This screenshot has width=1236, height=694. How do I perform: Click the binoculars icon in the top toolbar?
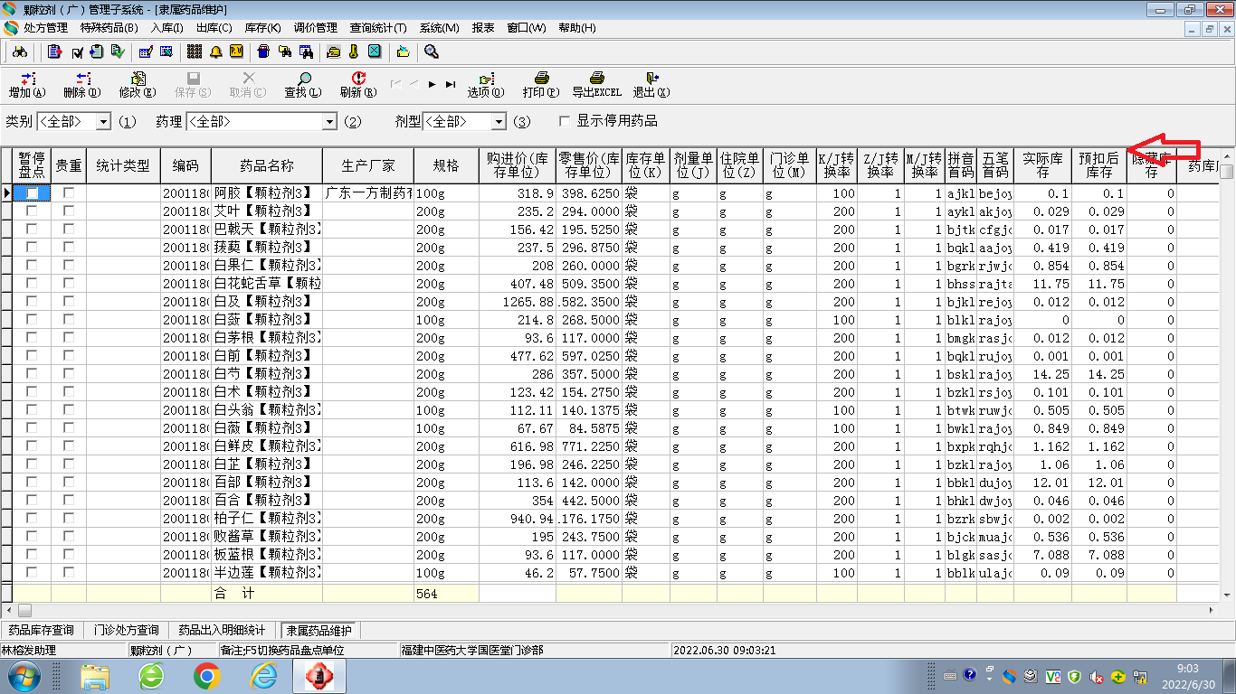(x=19, y=52)
